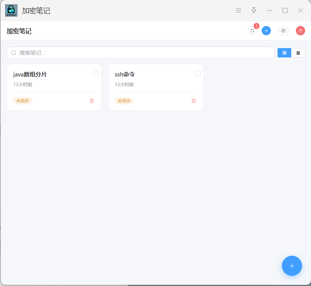Open settings via the gear icon
The height and width of the screenshot is (286, 311).
pyautogui.click(x=283, y=31)
